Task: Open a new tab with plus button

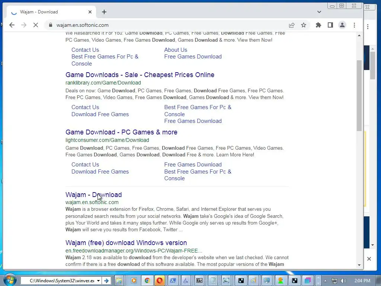Action: (x=104, y=12)
